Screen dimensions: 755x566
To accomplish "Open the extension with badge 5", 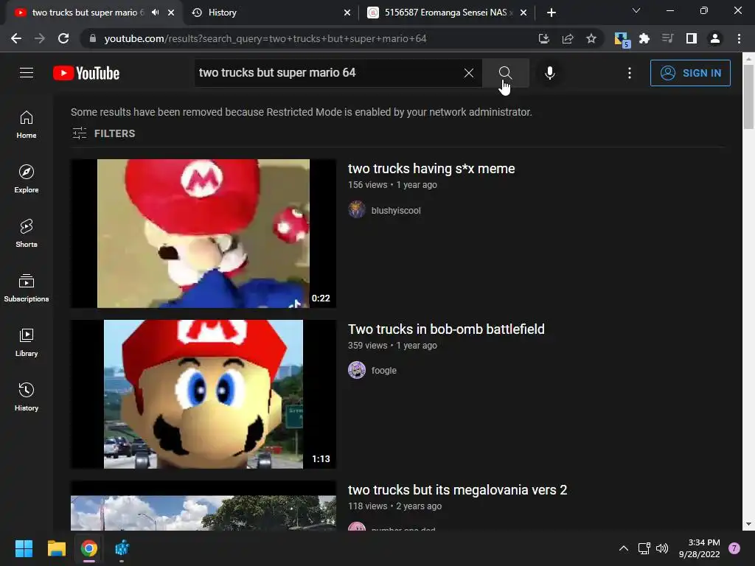I will pyautogui.click(x=622, y=40).
